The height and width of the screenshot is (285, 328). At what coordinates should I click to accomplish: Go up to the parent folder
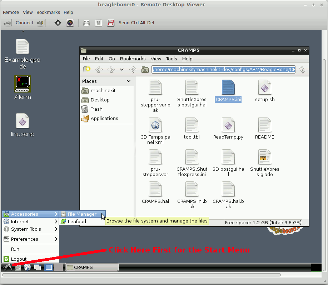coord(133,69)
